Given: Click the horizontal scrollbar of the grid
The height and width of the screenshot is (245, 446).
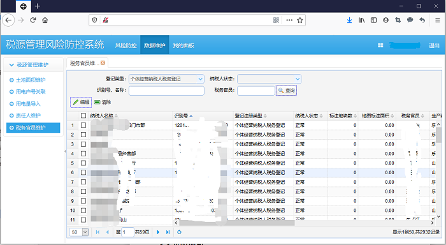Looking at the screenshot, I should point(237,223).
